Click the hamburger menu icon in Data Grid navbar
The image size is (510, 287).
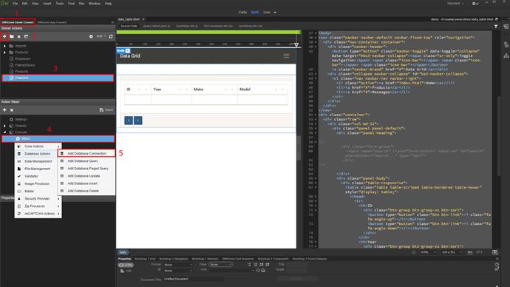pos(286,56)
